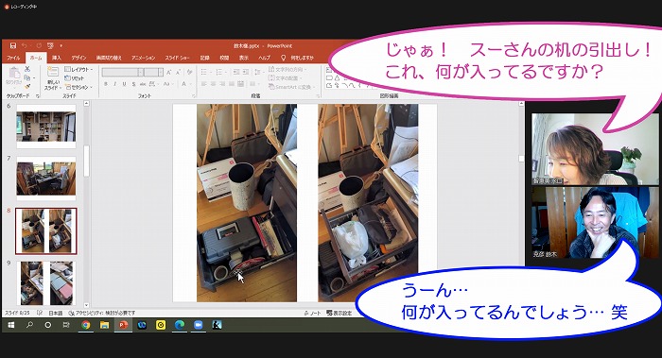Screen dimensions: 662x358
Task: Select the slide 7 thumbnail
Action: pyautogui.click(x=46, y=178)
